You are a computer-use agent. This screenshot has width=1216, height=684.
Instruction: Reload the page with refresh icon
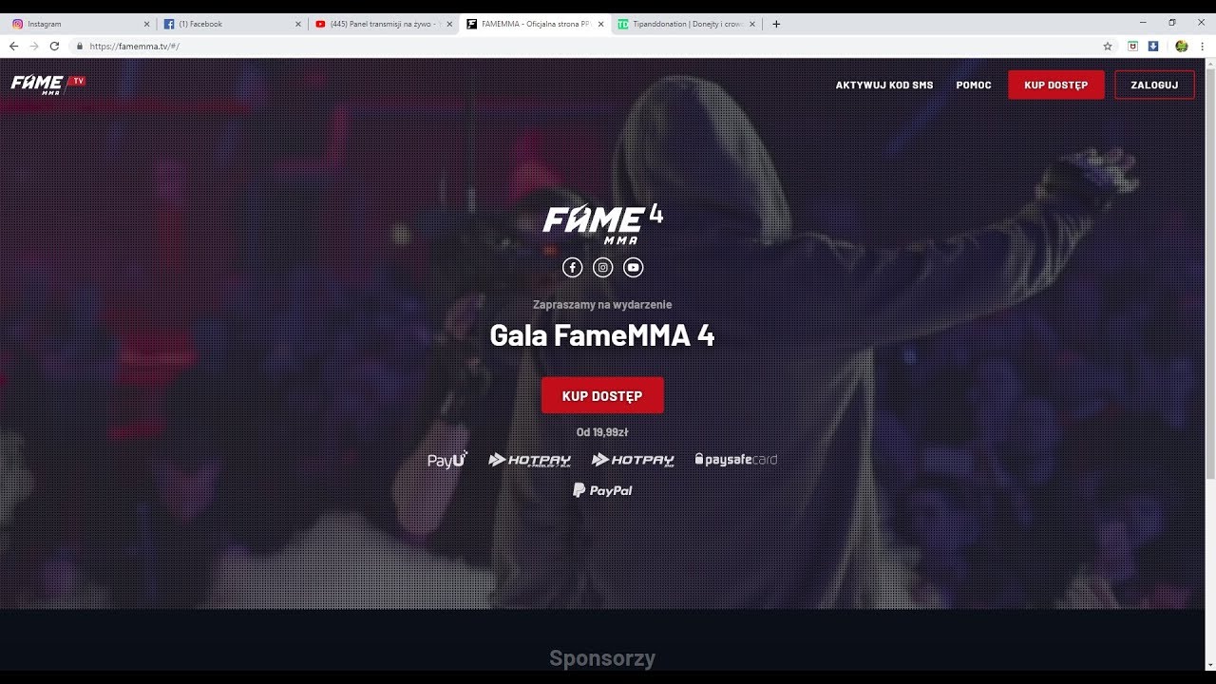54,46
